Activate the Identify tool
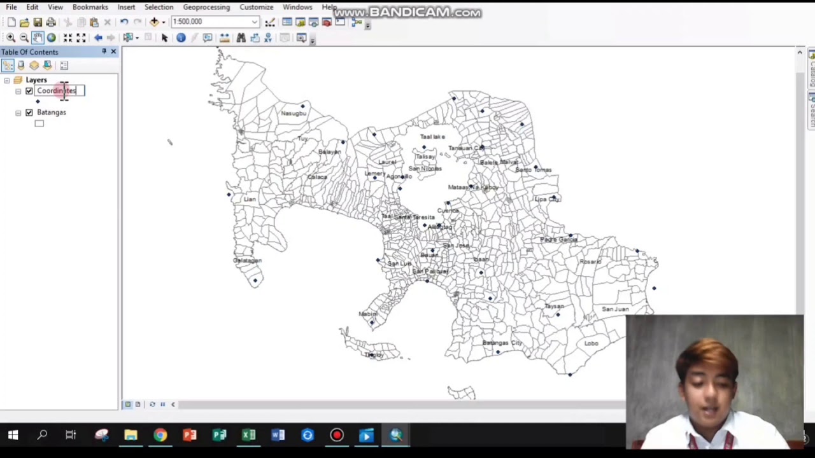 pos(181,38)
